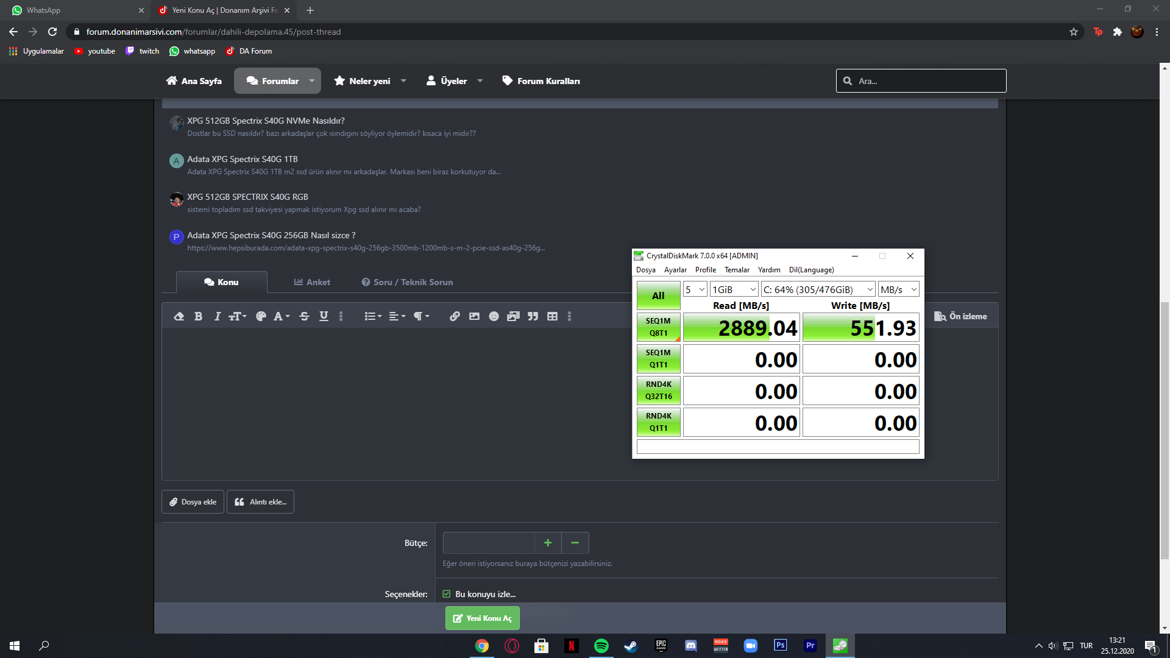Toggle underline formatting button
1170x658 pixels.
pyautogui.click(x=324, y=316)
